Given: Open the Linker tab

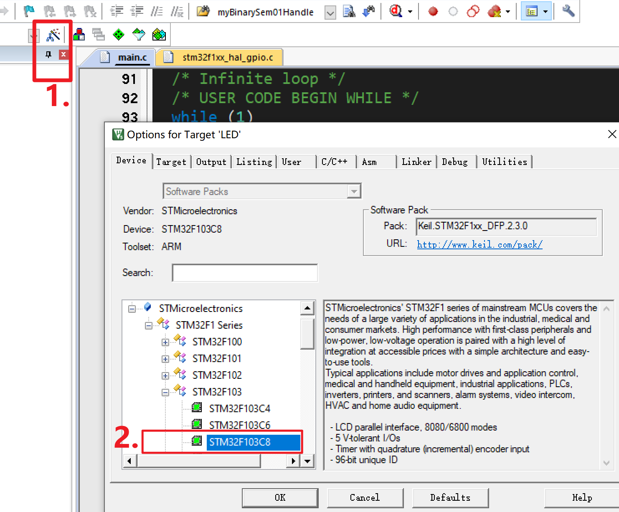Looking at the screenshot, I should (x=416, y=162).
